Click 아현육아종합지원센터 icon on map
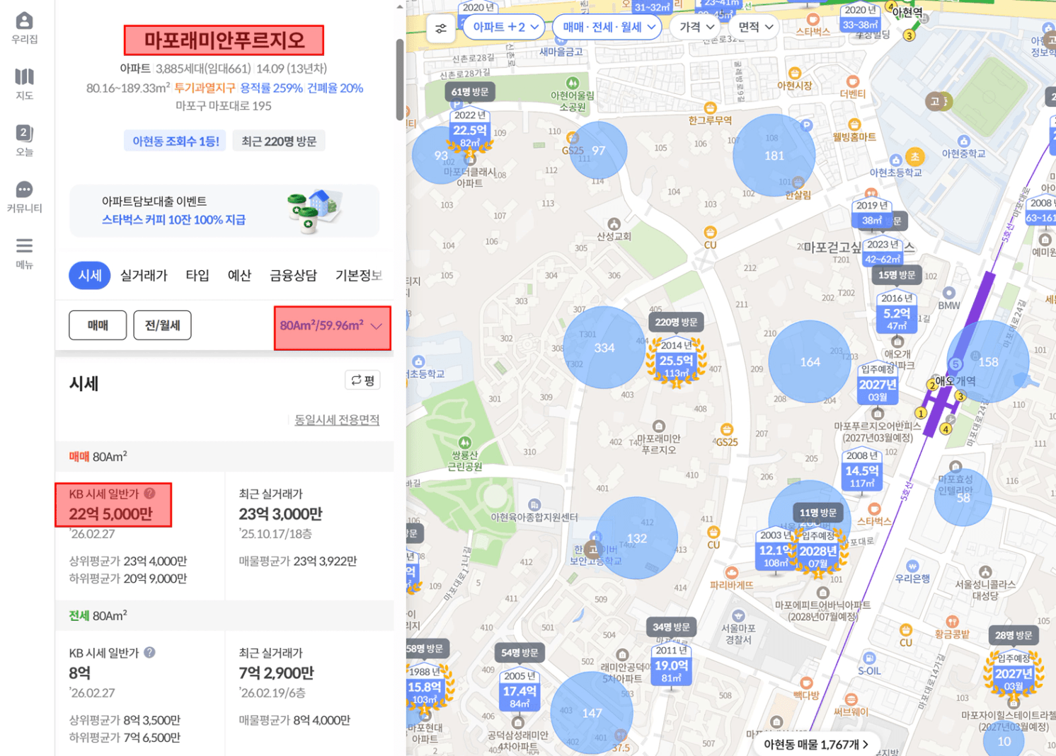Image resolution: width=1056 pixels, height=756 pixels. 534,505
